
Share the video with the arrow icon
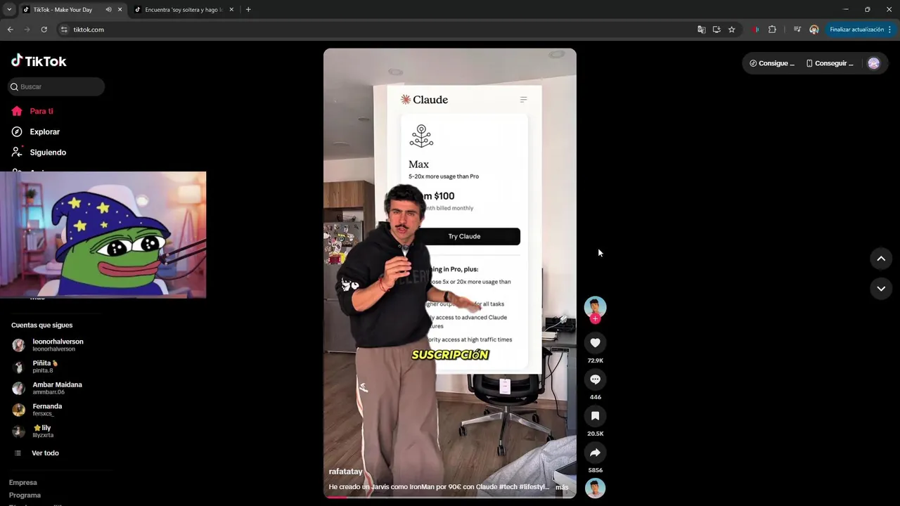(x=595, y=452)
